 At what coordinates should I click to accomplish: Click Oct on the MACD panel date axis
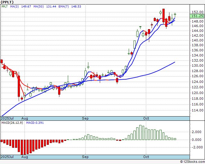point(146,157)
